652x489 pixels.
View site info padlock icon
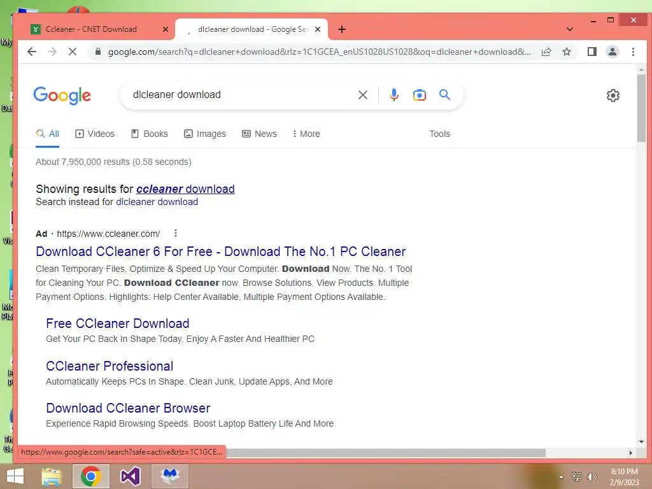coord(98,52)
